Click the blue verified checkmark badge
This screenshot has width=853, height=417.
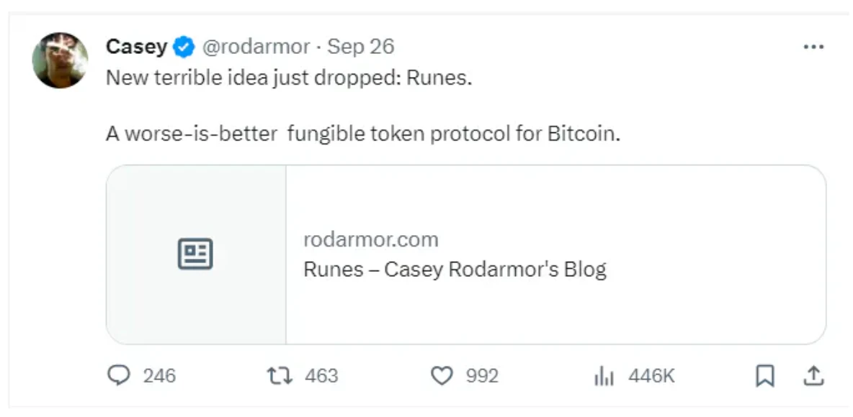pyautogui.click(x=184, y=47)
